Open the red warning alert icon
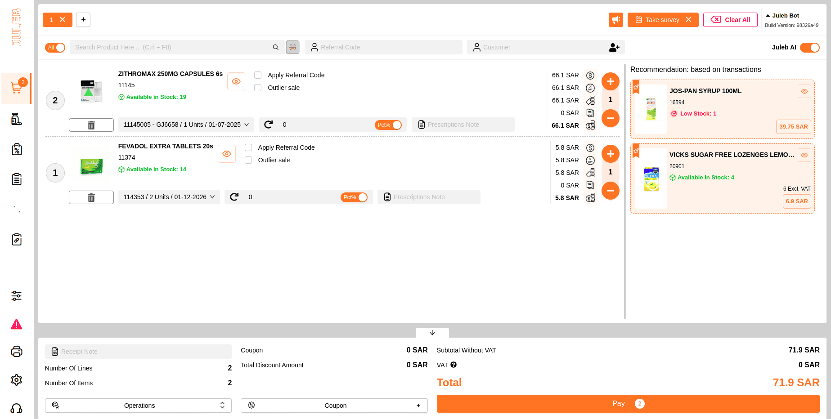The height and width of the screenshot is (419, 831). 17,324
